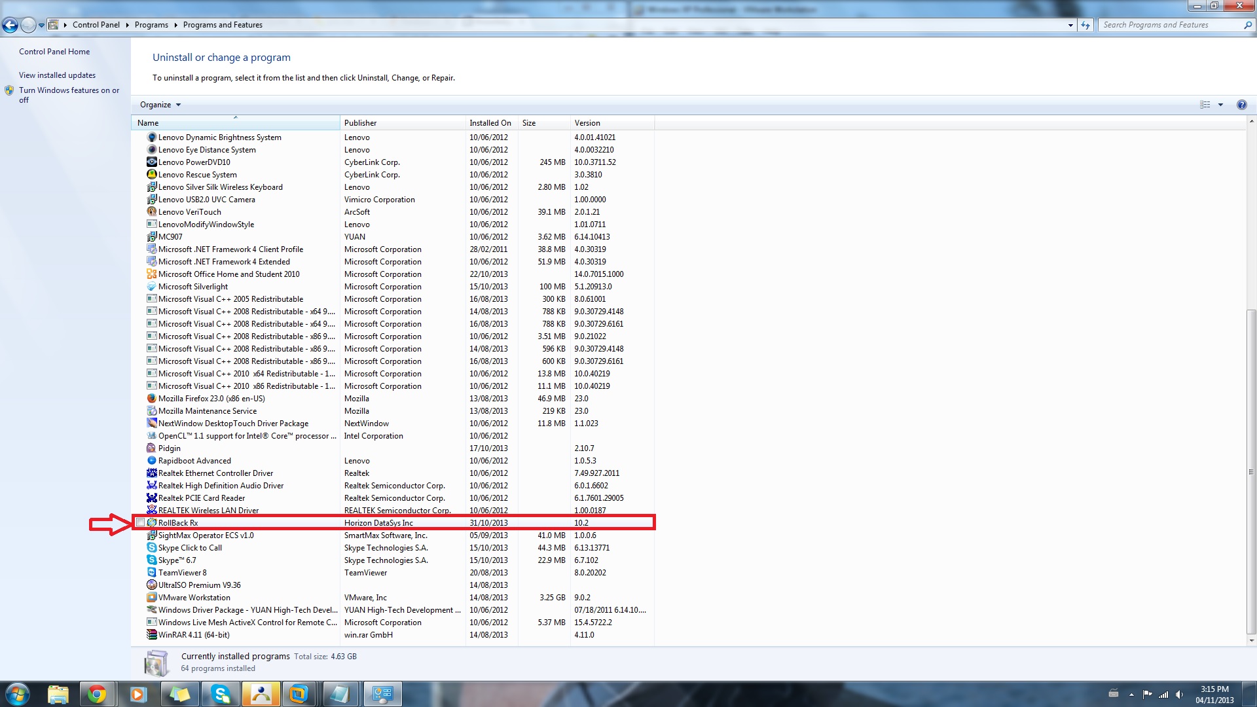Open View installed updates link
1257x707 pixels.
pos(57,75)
